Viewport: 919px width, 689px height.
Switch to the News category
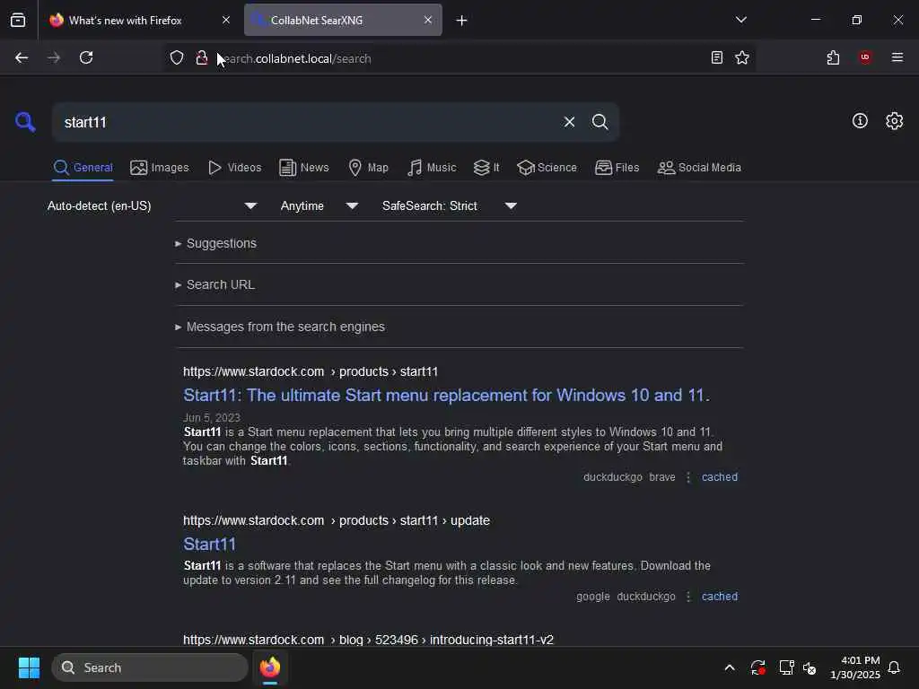point(304,168)
